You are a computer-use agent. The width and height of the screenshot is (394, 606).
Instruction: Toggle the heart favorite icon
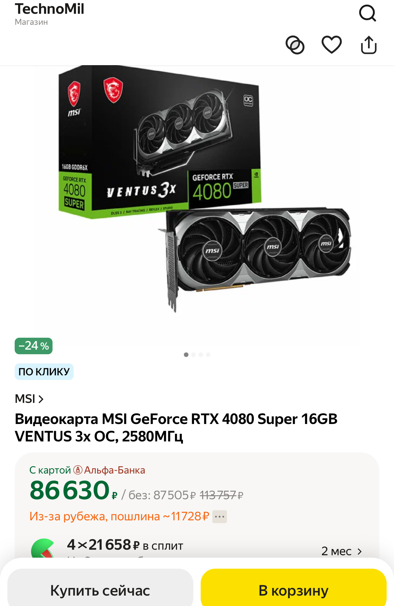[332, 45]
